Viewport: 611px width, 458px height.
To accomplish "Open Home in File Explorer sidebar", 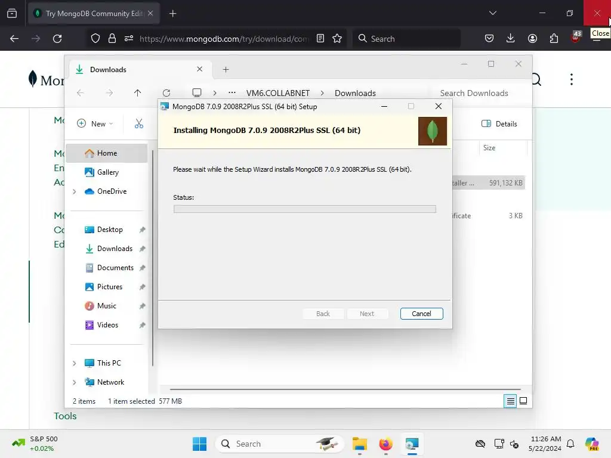I will point(107,153).
